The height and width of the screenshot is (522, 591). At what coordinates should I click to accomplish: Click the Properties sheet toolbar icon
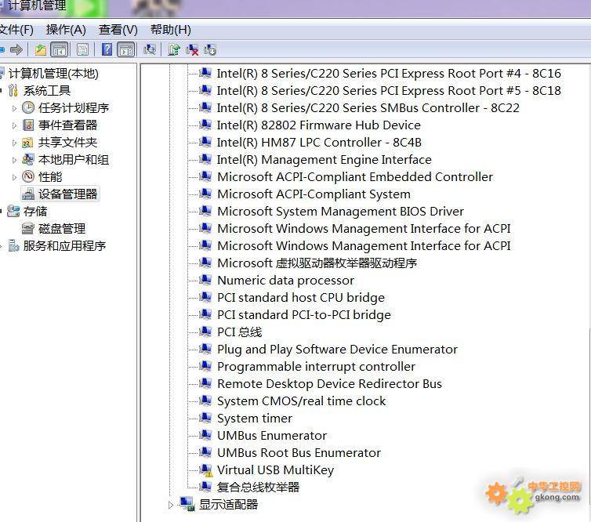click(x=82, y=49)
